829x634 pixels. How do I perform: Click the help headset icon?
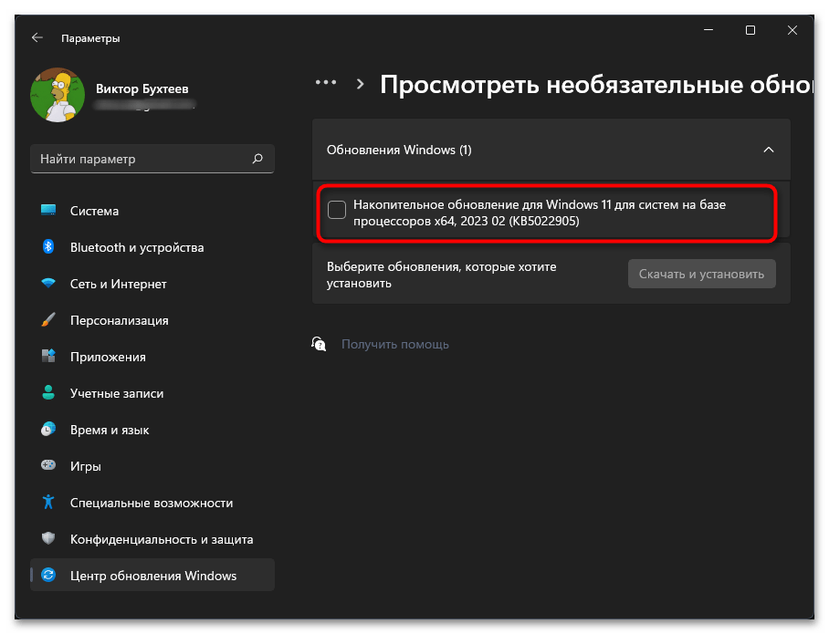(x=319, y=344)
